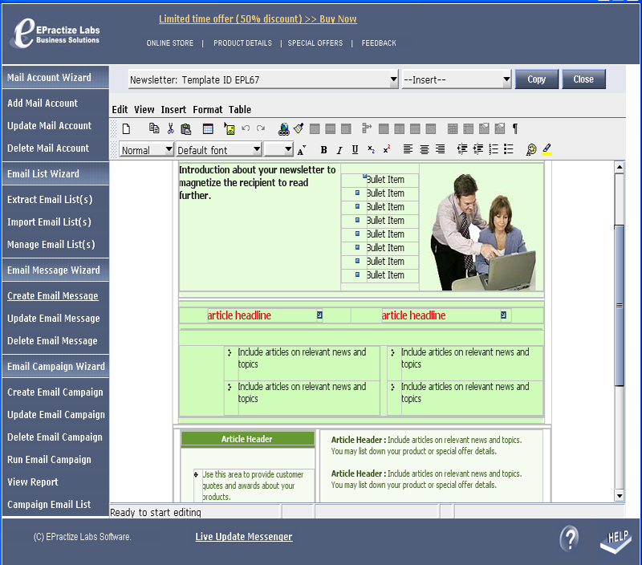642x565 pixels.
Task: Toggle Bold formatting
Action: (323, 150)
